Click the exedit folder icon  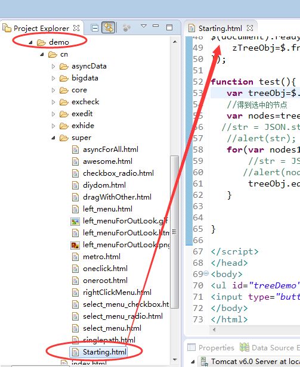point(64,114)
